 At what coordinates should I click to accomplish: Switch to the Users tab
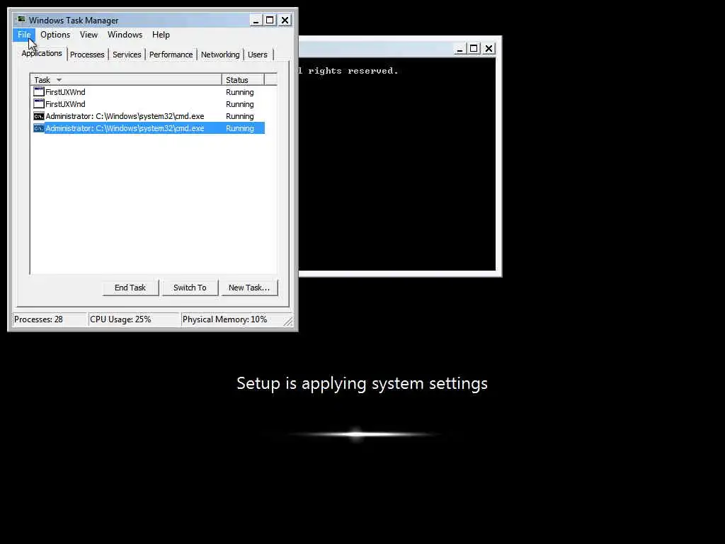[258, 55]
